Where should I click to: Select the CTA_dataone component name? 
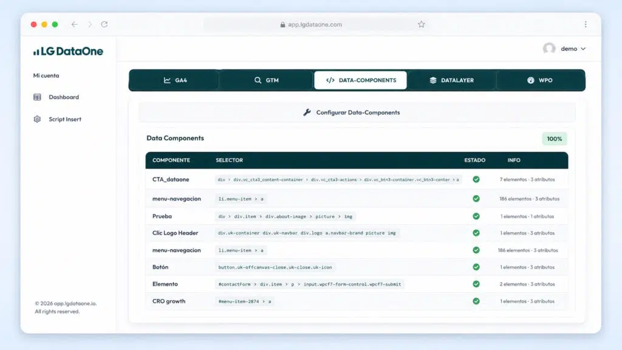[171, 179]
